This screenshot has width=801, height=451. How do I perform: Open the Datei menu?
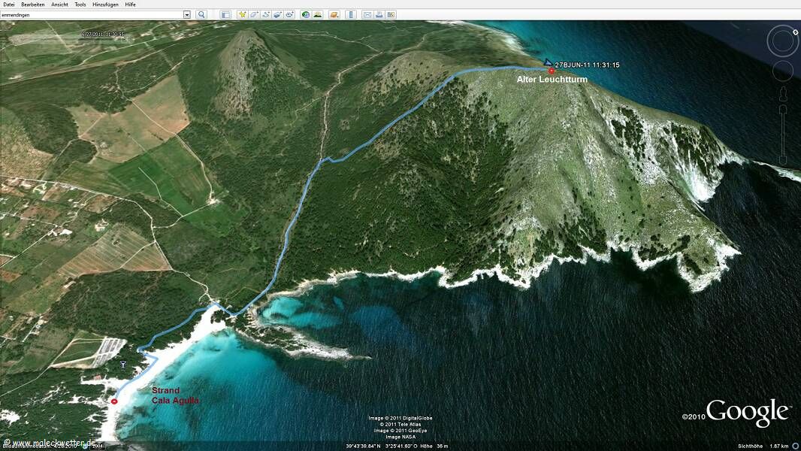pos(9,5)
